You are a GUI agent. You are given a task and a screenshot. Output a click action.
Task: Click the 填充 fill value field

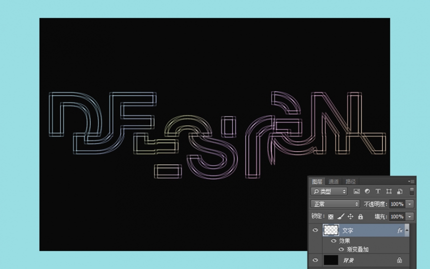click(x=397, y=216)
